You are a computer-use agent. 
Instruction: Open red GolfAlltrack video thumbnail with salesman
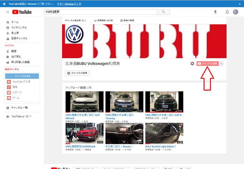coord(84,133)
